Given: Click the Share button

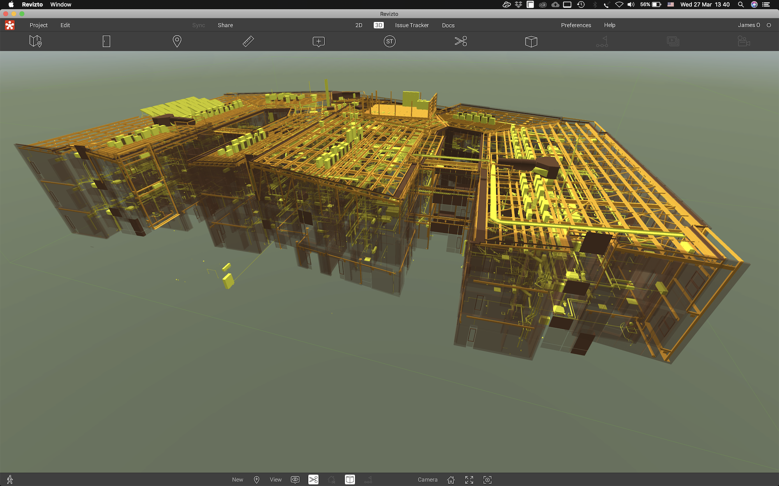Looking at the screenshot, I should tap(225, 25).
